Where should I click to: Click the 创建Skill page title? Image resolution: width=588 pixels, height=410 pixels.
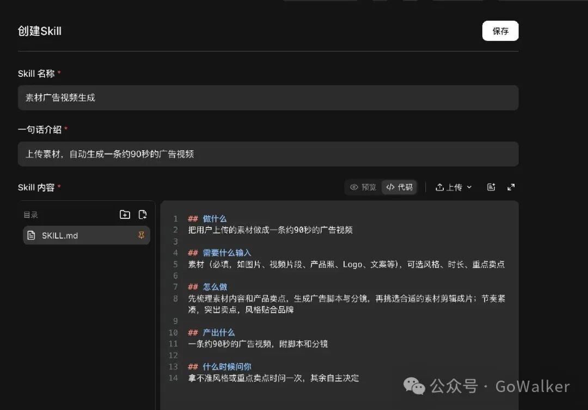click(39, 31)
